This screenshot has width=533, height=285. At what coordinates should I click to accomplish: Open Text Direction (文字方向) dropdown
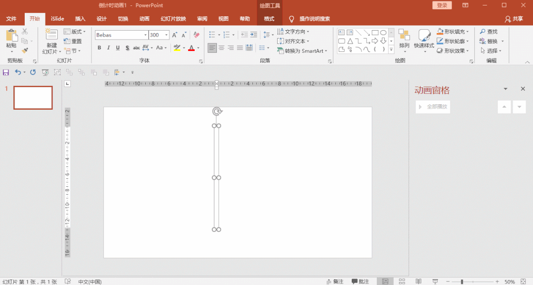tap(293, 32)
